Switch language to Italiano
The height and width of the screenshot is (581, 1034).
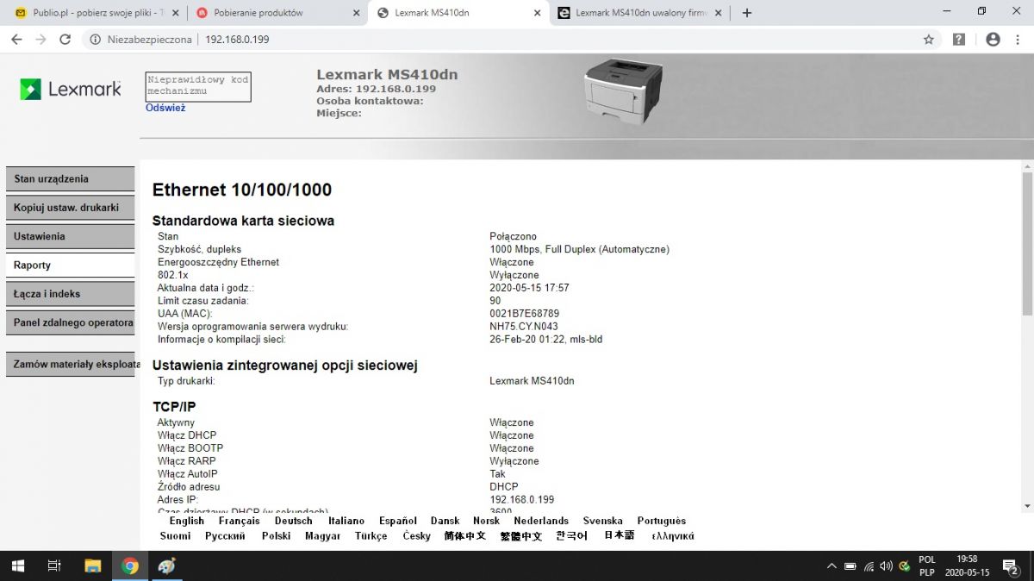(346, 521)
